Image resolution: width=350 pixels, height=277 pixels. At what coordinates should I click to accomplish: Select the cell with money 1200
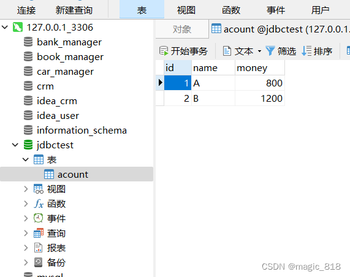[260, 98]
